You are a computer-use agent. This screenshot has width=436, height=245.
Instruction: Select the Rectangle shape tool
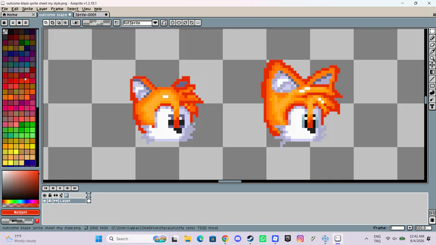[x=432, y=86]
